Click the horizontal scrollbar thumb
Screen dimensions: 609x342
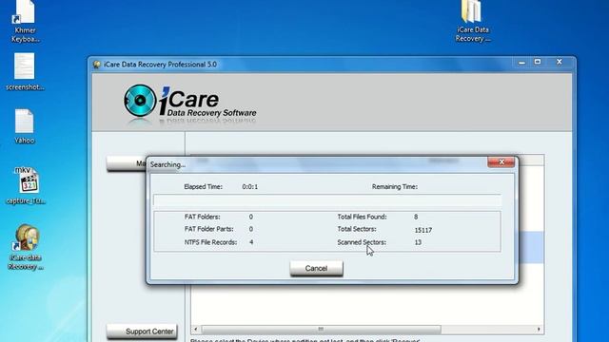321,330
